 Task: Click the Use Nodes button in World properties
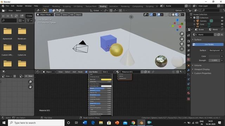[208, 44]
